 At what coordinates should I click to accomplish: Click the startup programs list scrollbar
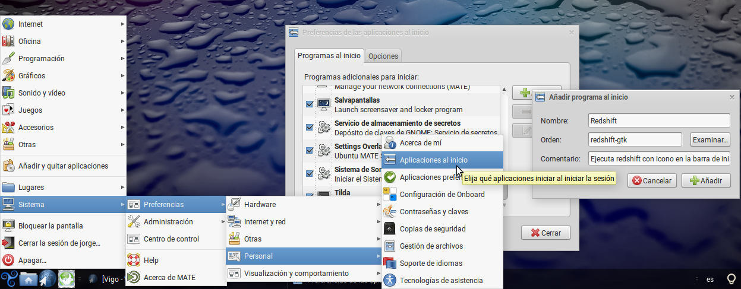(504, 142)
